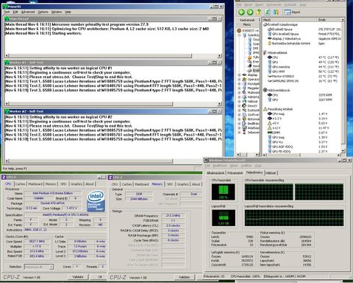This screenshot has width=353, height=283.
Task: Expand the Szoftver tree node
Action: (x=239, y=114)
